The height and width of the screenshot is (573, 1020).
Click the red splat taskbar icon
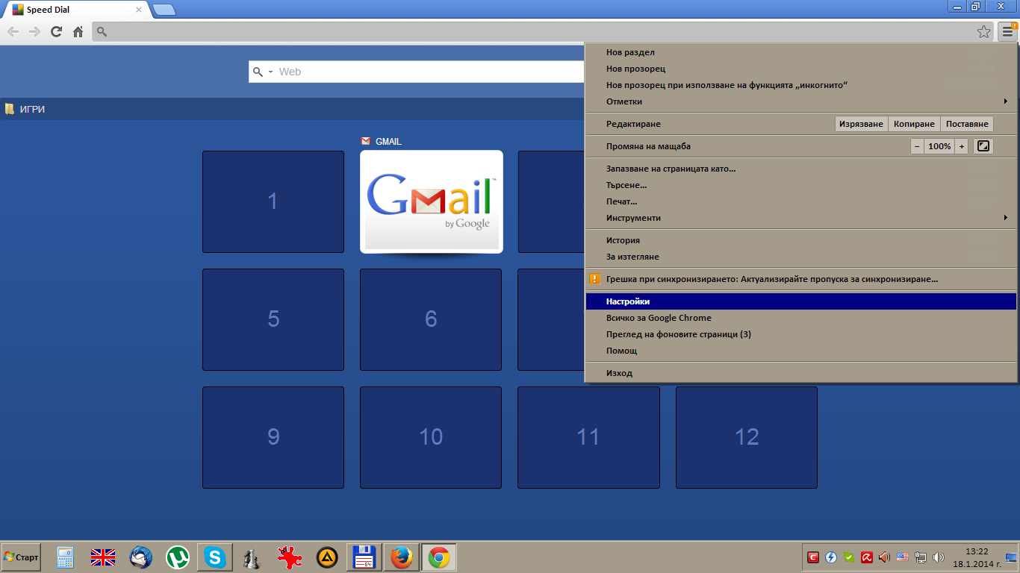[x=290, y=557]
